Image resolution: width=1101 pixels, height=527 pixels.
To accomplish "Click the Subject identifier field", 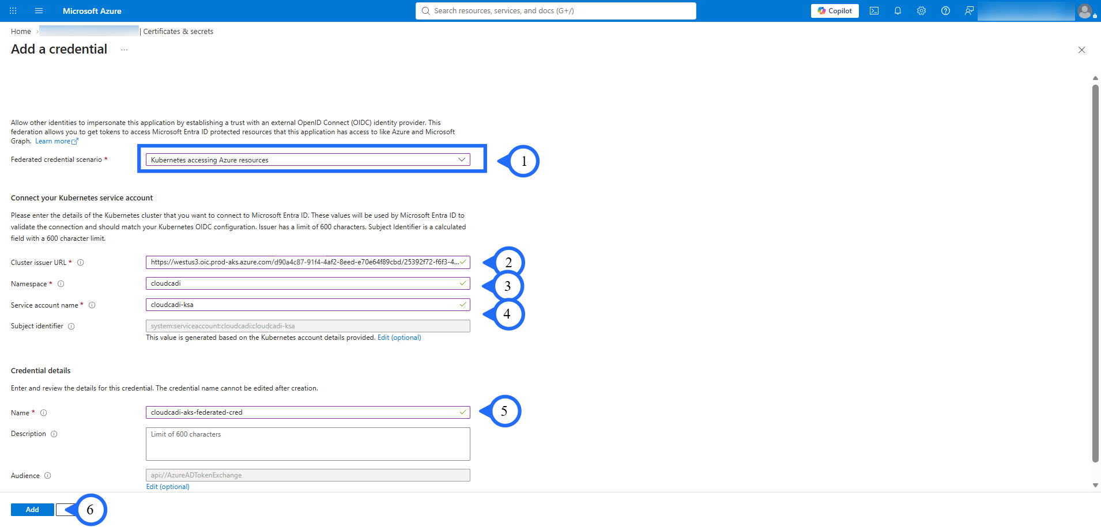I will tap(308, 326).
